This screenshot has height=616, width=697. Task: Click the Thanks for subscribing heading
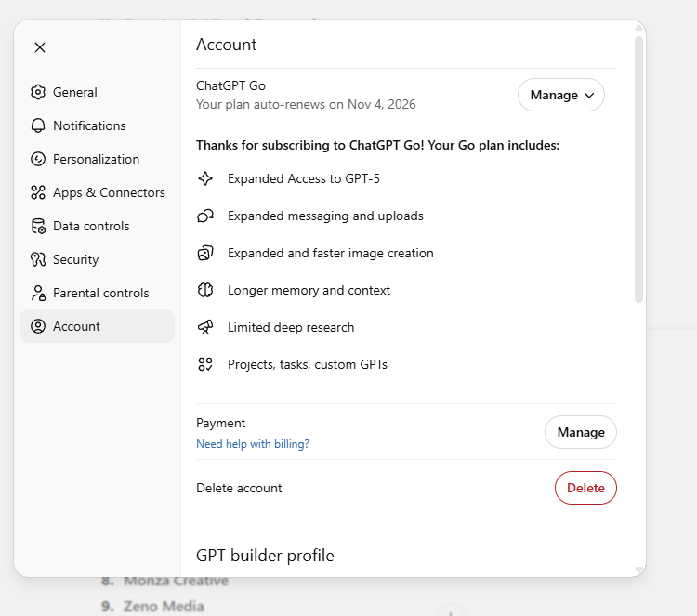click(x=377, y=145)
